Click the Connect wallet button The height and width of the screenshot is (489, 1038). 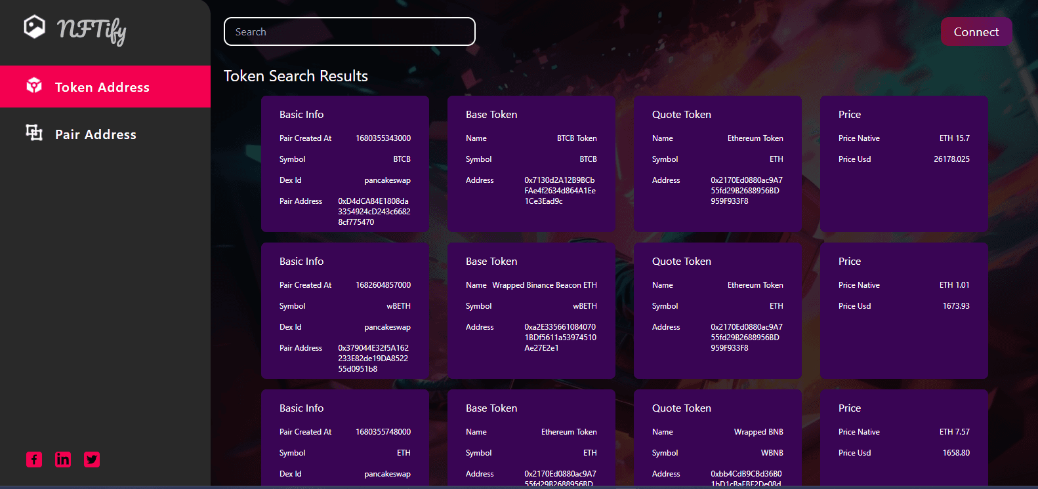(976, 31)
